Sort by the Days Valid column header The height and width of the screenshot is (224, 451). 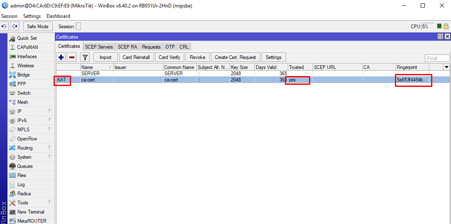pyautogui.click(x=271, y=67)
